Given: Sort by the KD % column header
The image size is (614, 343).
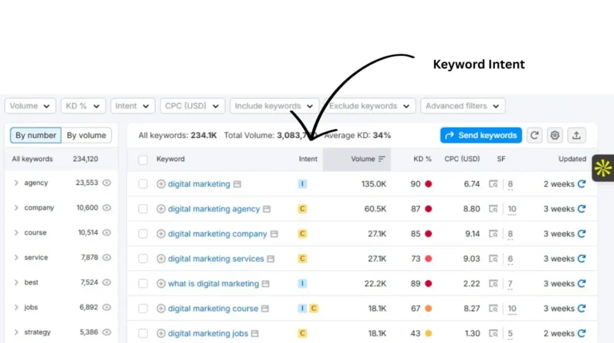Looking at the screenshot, I should 422,159.
